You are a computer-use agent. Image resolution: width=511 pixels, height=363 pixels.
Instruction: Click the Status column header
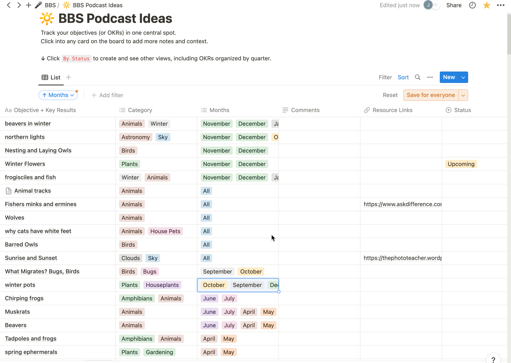coord(462,110)
